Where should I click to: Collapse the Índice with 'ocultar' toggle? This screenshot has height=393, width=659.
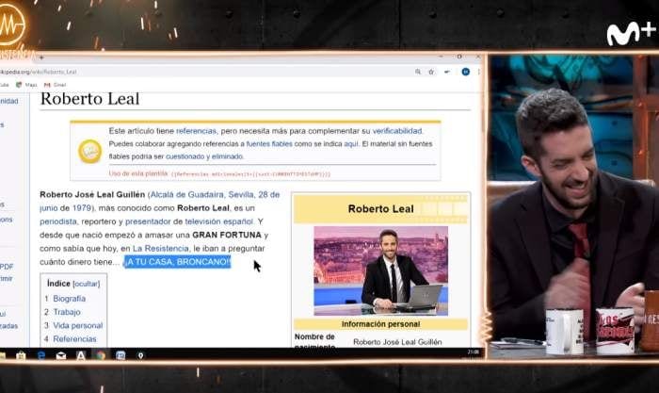[x=87, y=284]
